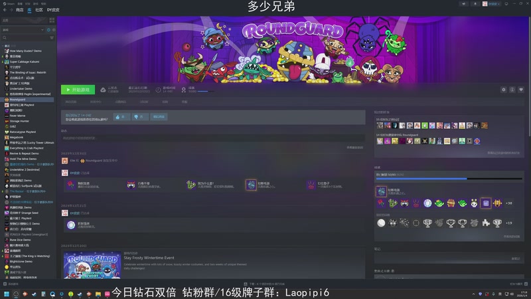Open the Windows Start button
This screenshot has width=531, height=299.
tap(7, 294)
